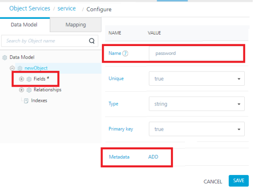Click the gear icon beside Relationships
The image size is (254, 193).
[29, 90]
